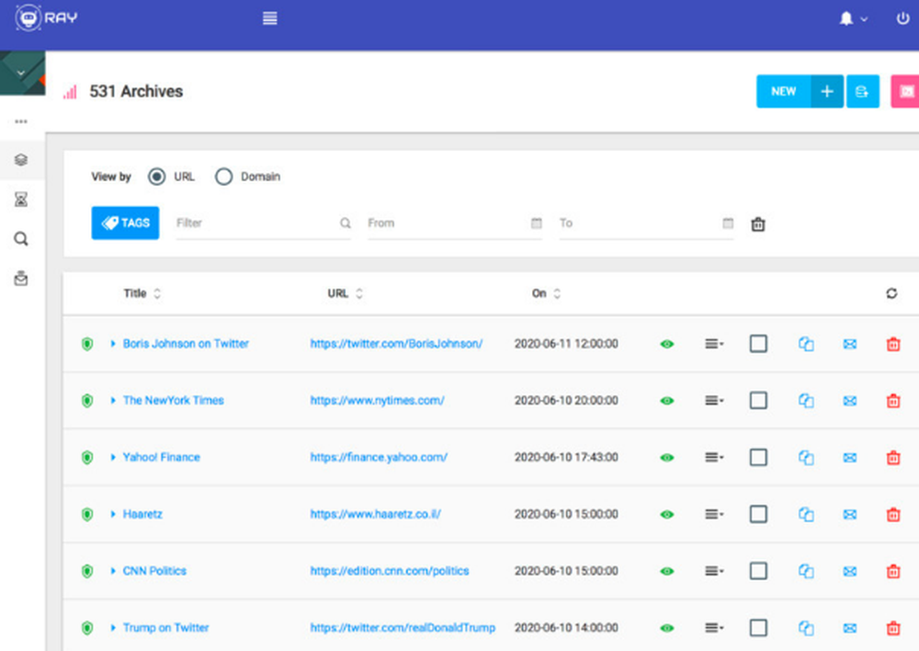Open the https://www.haaretz.co.il/ link
This screenshot has width=919, height=651.
(x=375, y=514)
